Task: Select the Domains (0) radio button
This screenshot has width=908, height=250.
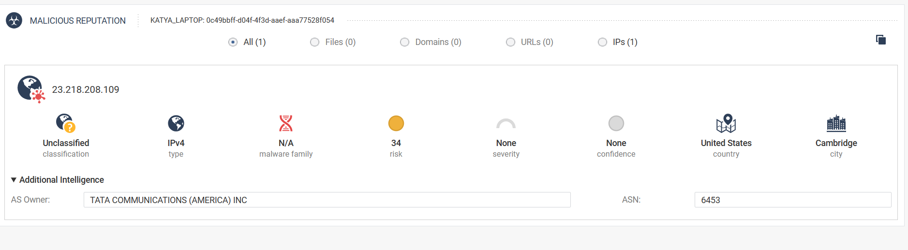Action: tap(405, 42)
